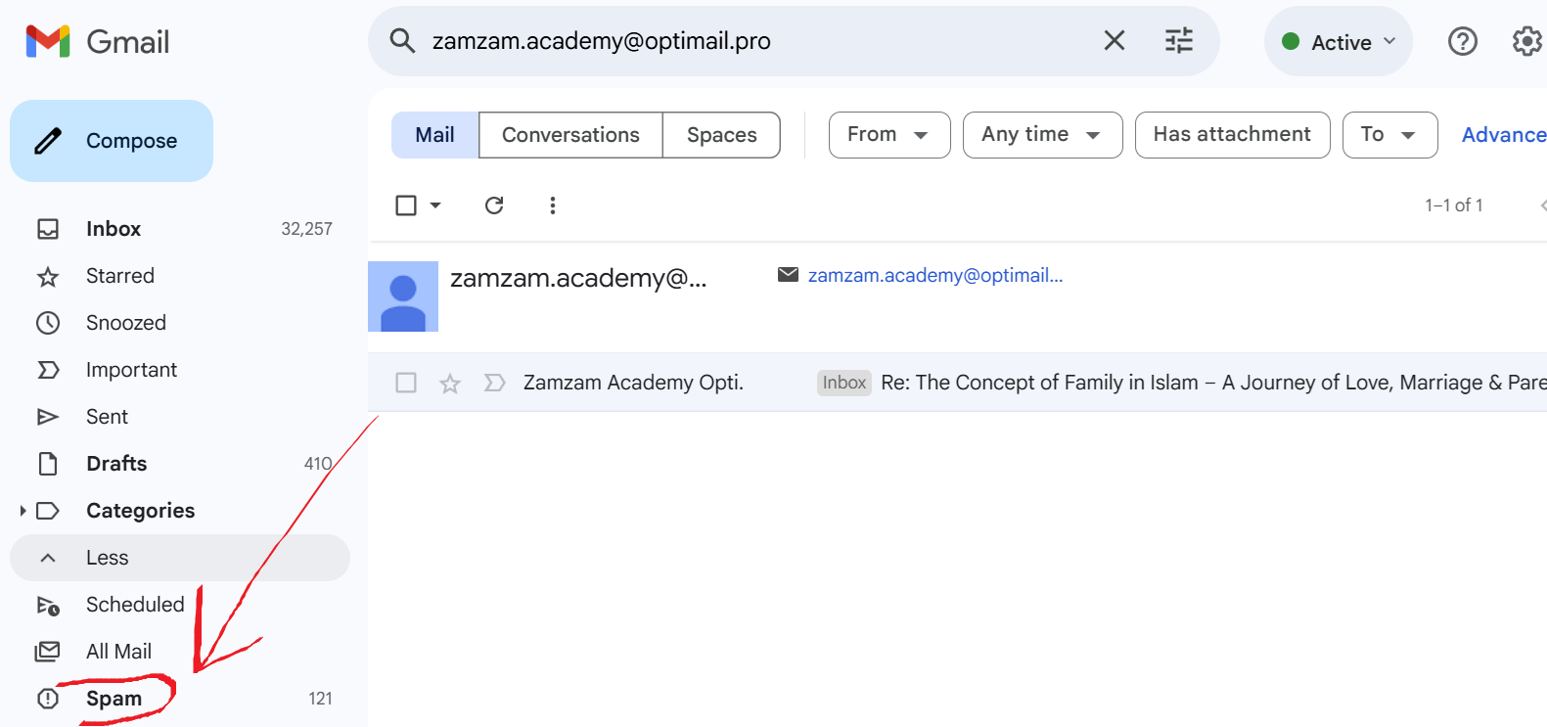
Task: Star the Zamzam Academy email
Action: [x=450, y=383]
